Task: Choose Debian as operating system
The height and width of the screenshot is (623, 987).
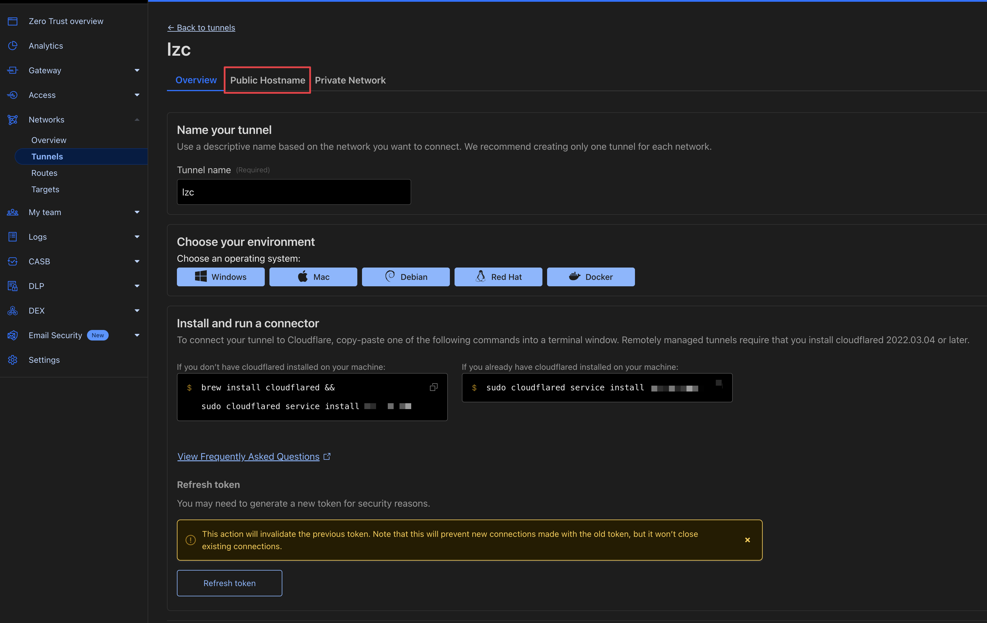Action: (406, 277)
